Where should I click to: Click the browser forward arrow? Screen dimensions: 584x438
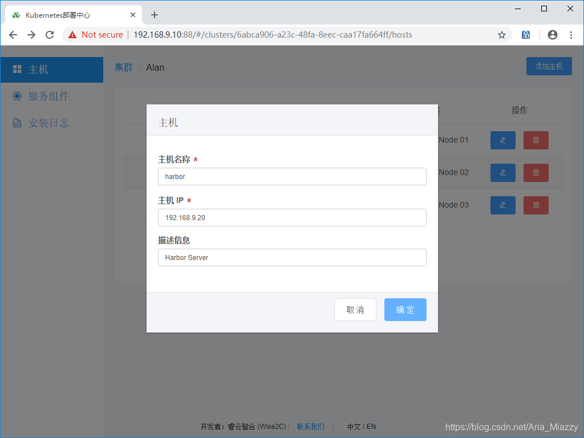coord(31,35)
